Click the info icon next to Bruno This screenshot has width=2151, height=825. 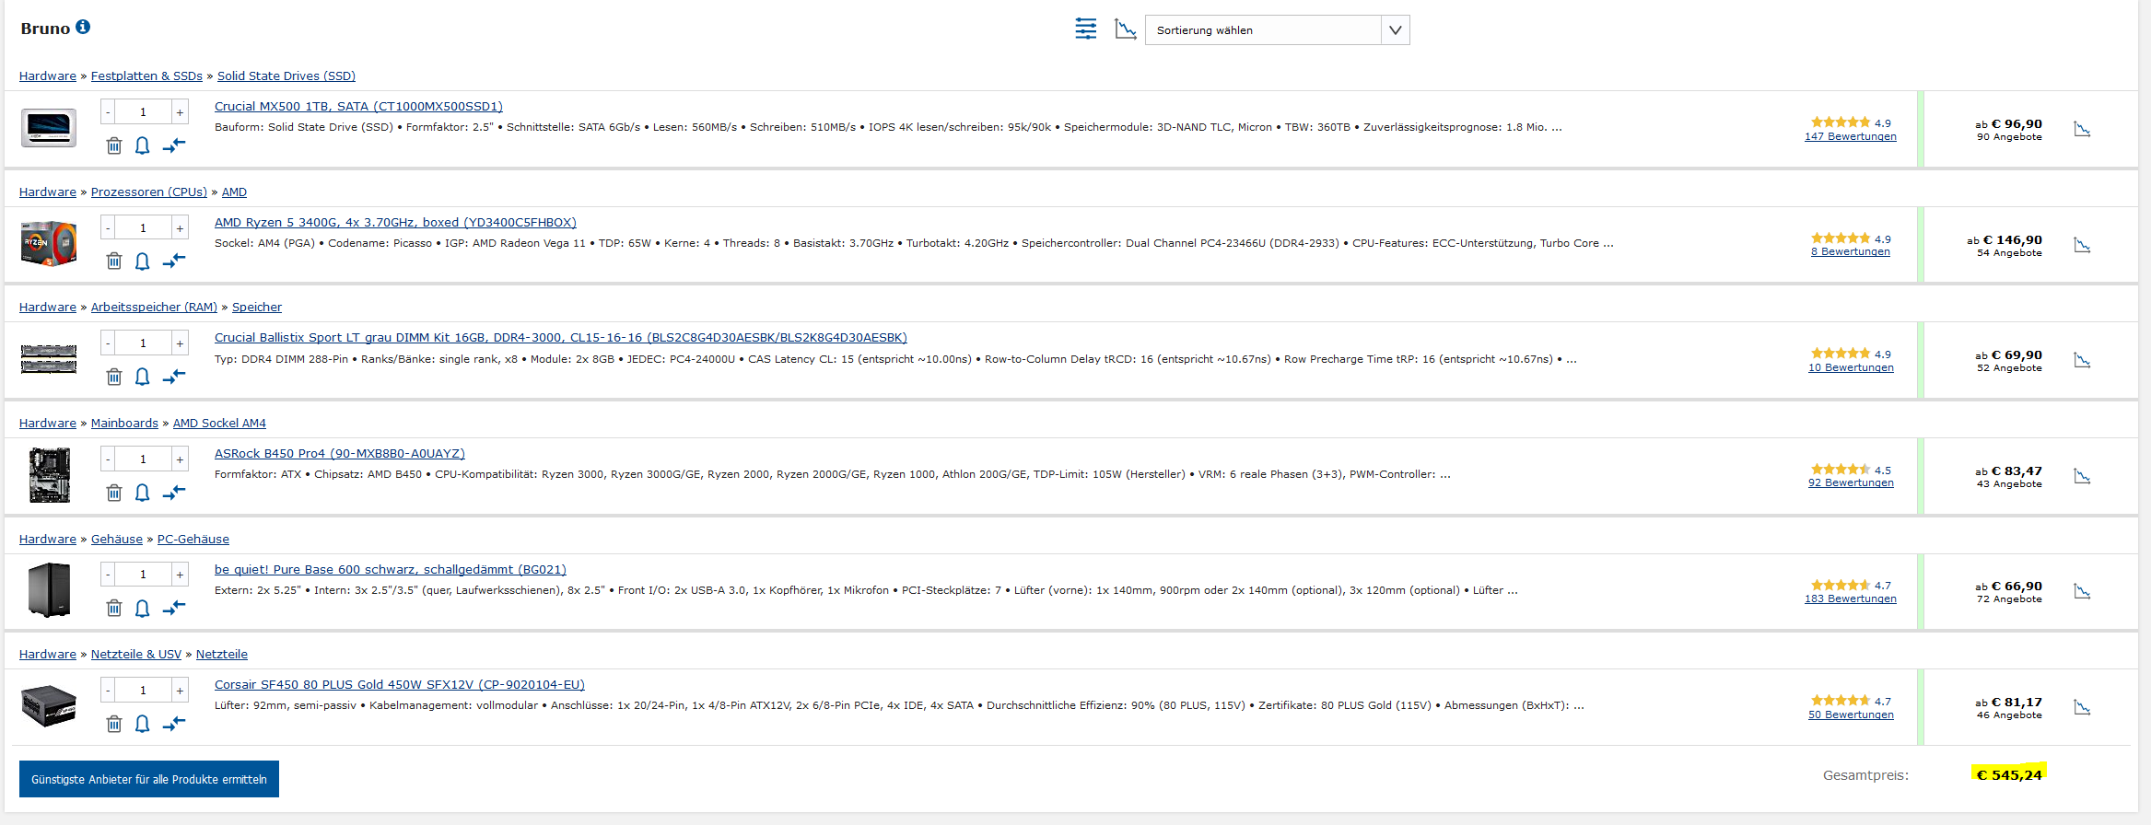tap(83, 27)
